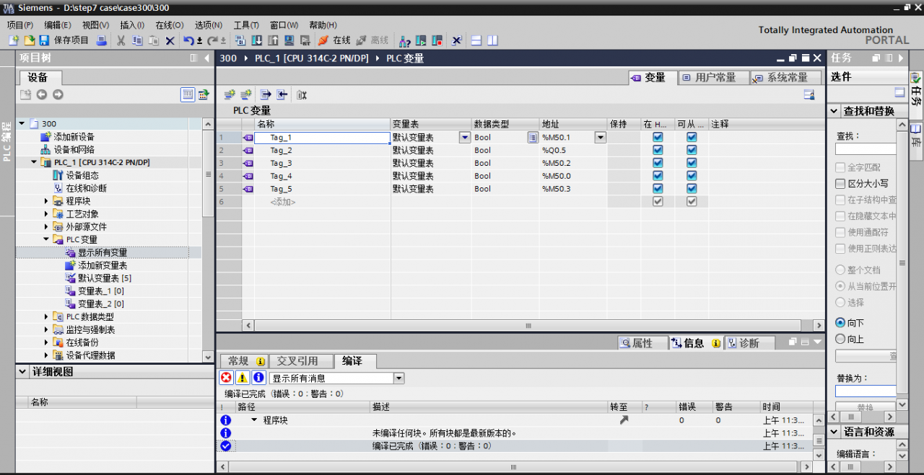Toggle HMI visible checkbox for Tag_3
Viewport: 924px width, 475px height.
click(x=658, y=163)
